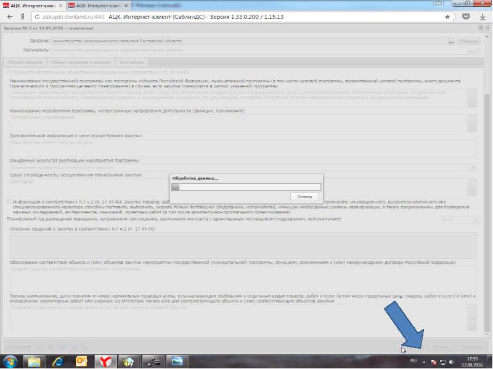
Task: Click the Обновить button near Заказчик
Action: click(468, 41)
